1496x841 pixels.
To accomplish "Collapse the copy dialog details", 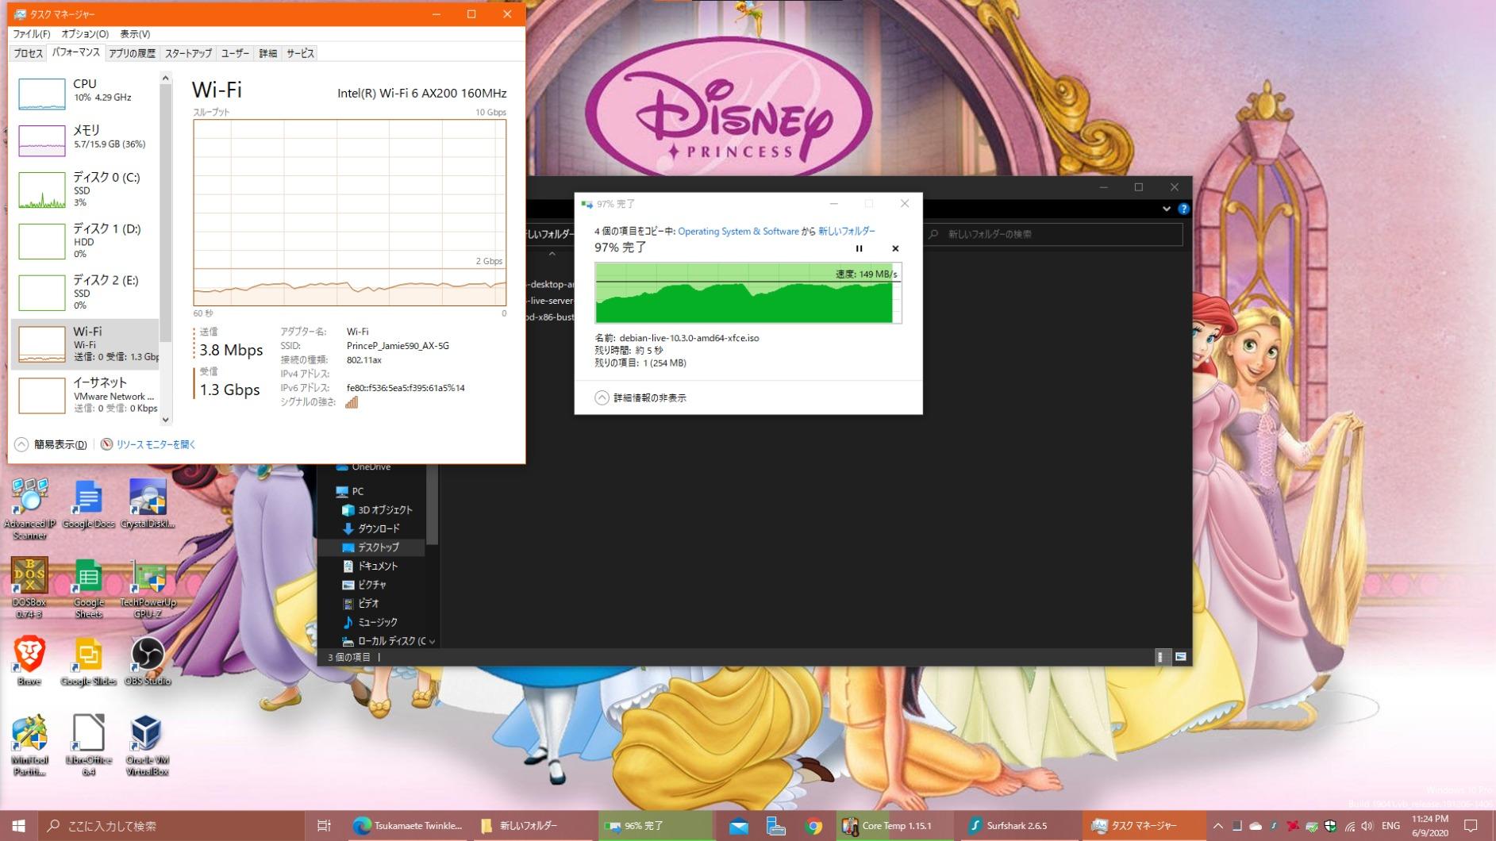I will 641,397.
